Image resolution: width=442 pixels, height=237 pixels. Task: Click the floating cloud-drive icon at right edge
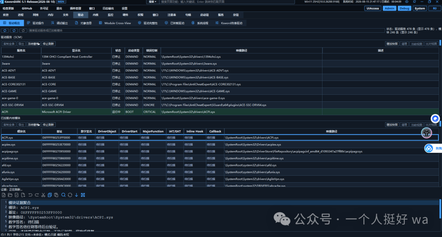coord(429,148)
